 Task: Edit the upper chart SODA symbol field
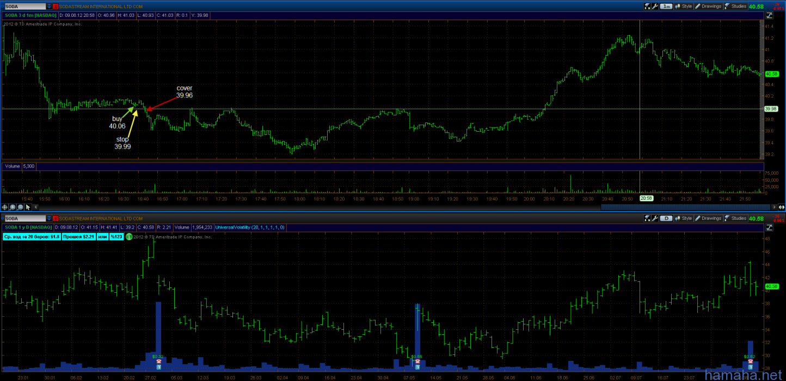[x=24, y=6]
